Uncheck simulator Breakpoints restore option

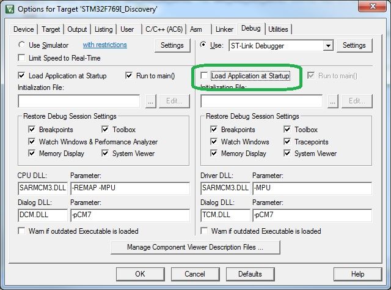tap(32, 129)
